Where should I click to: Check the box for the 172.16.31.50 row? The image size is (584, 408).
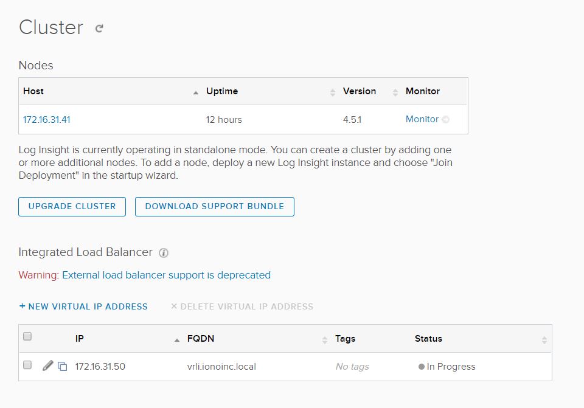click(27, 365)
